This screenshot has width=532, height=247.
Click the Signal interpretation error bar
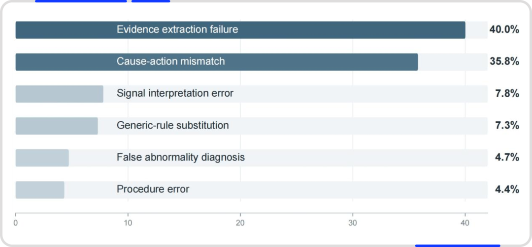coord(60,94)
